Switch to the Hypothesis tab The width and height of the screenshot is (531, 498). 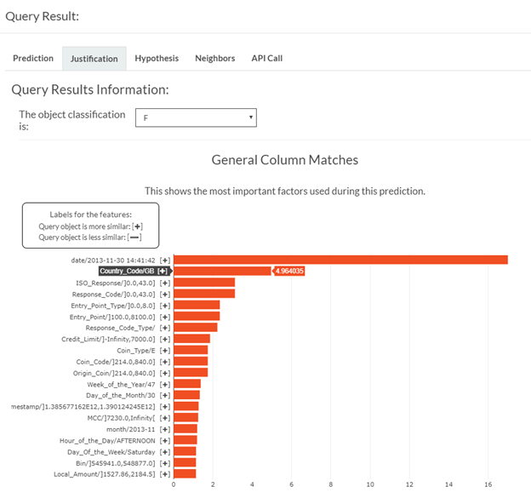click(x=157, y=58)
